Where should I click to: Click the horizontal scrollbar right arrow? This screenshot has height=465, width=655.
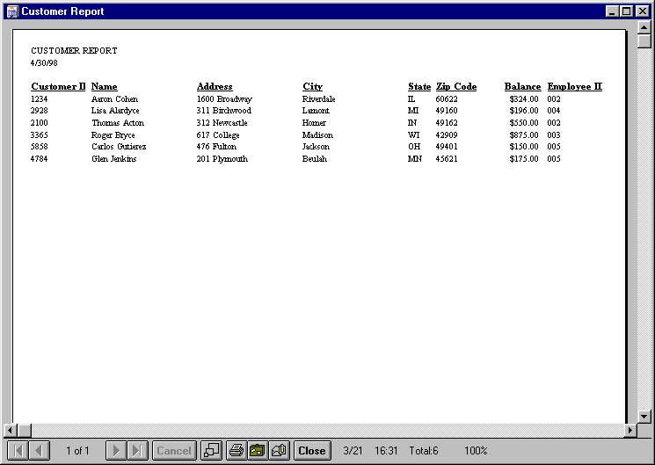click(630, 430)
